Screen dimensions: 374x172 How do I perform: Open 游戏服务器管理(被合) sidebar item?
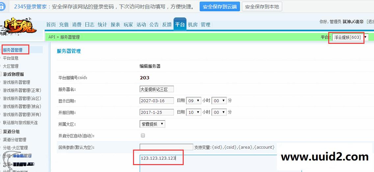click(x=22, y=106)
